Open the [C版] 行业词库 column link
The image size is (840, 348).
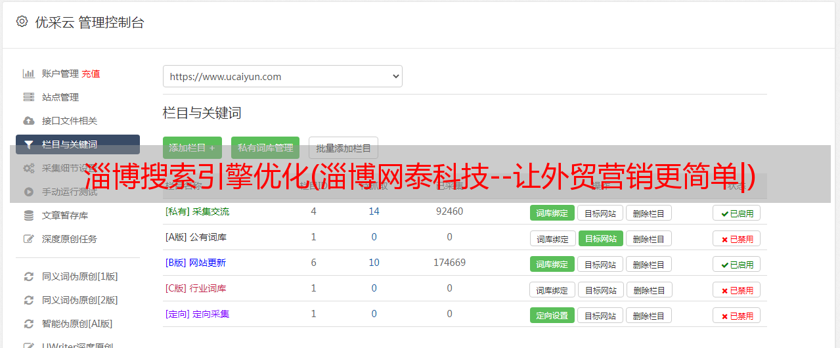[x=196, y=288]
